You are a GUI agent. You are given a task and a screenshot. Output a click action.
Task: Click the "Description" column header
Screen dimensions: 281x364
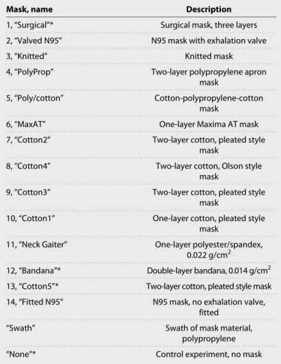point(209,9)
